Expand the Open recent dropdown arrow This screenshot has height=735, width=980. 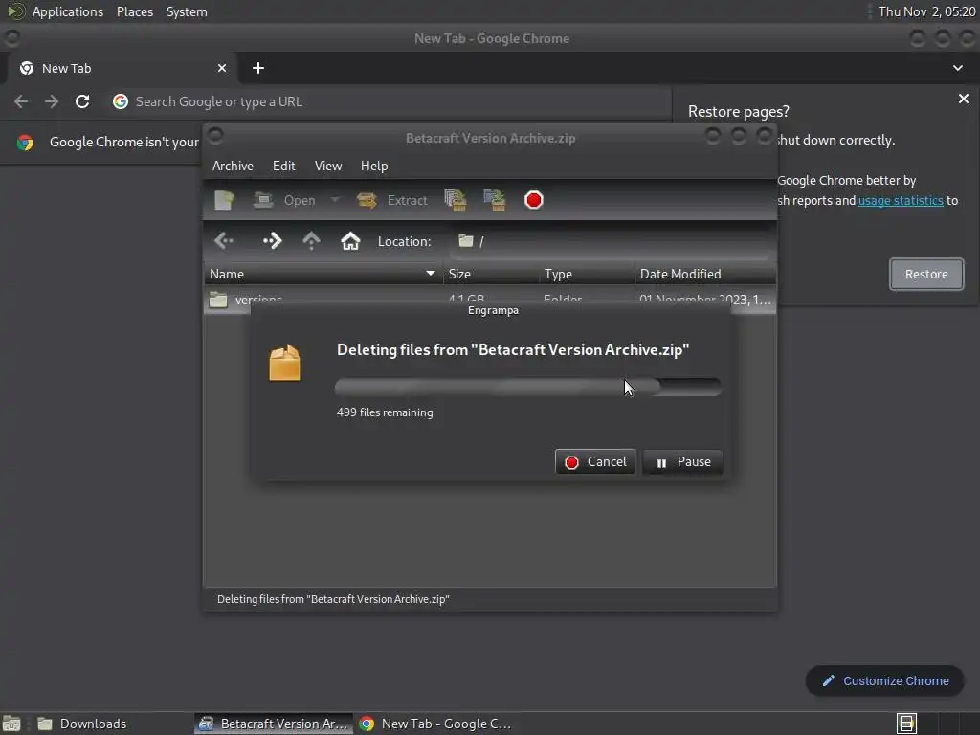pos(335,200)
